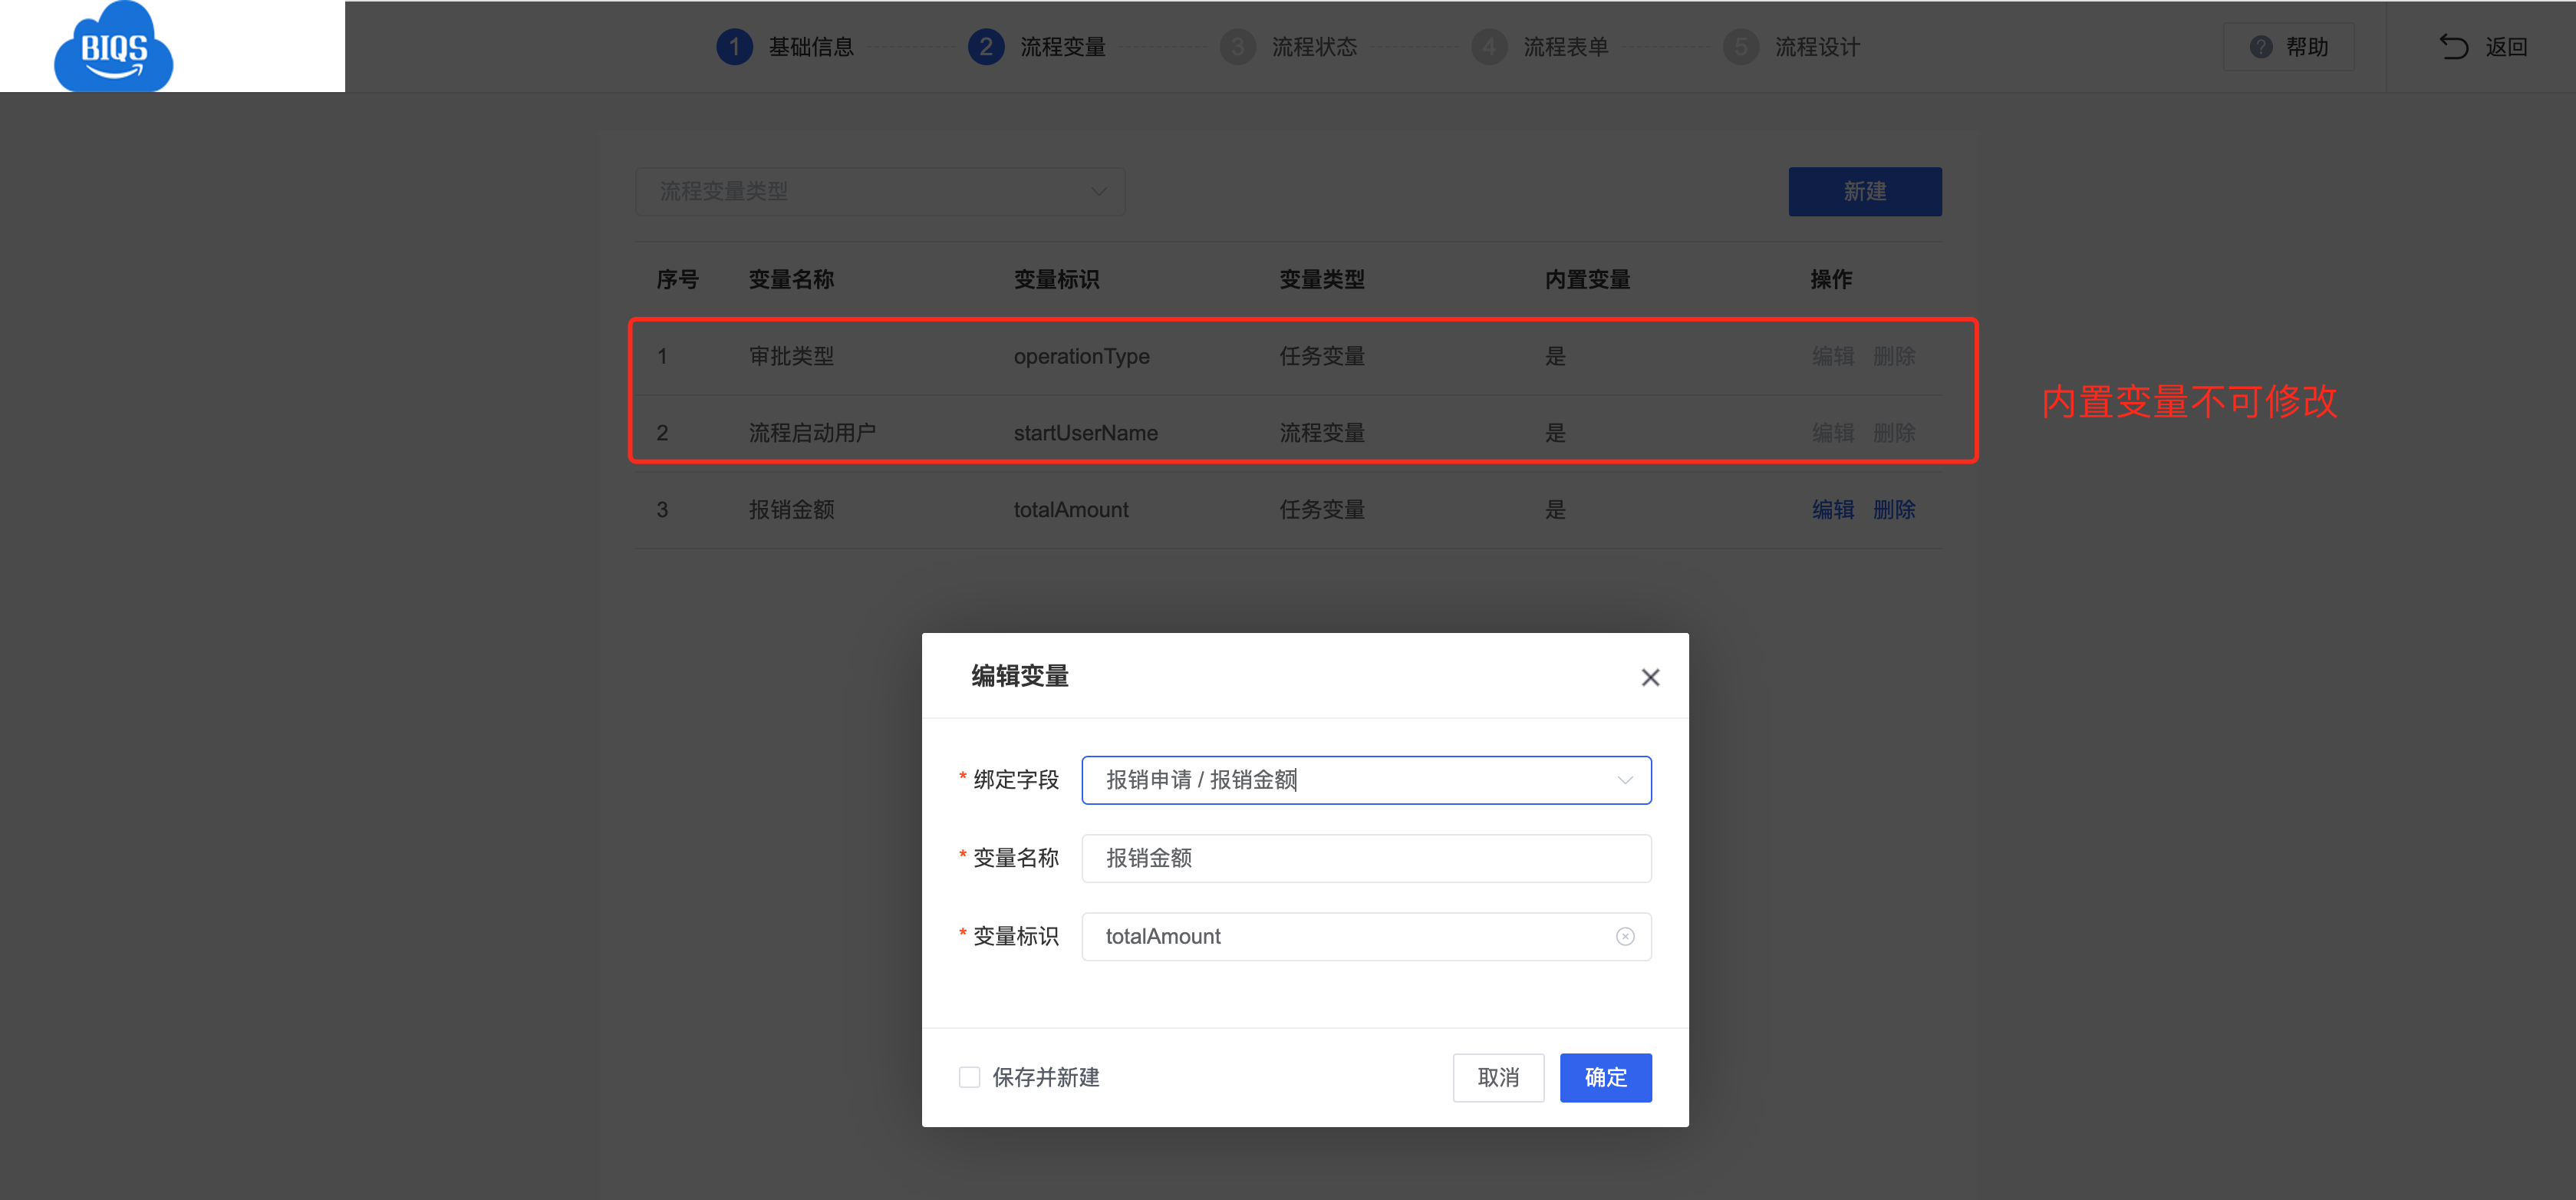Click the 操作 column header
Screen dimensions: 2576x1200
point(1831,279)
